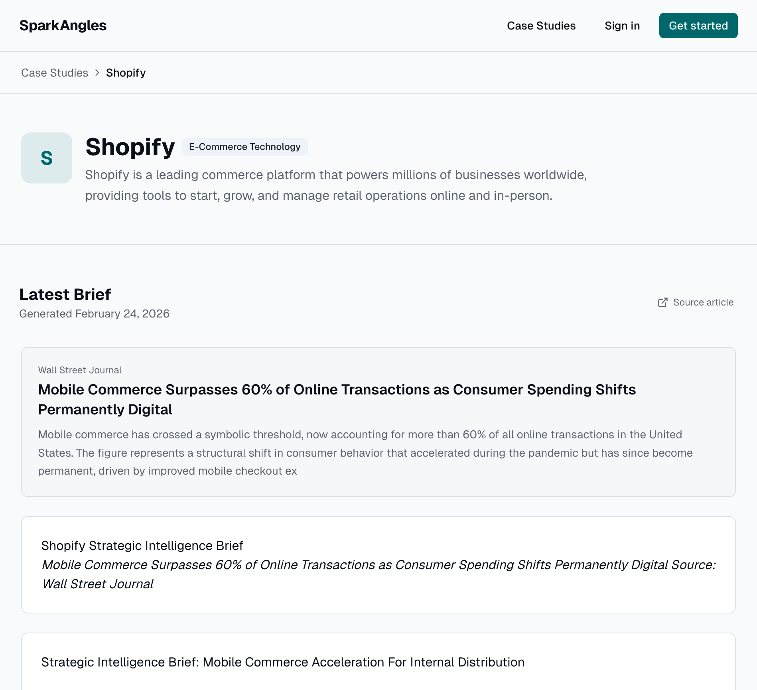
Task: Select the Shopify Strategic Intelligence Brief card
Action: pyautogui.click(x=378, y=564)
